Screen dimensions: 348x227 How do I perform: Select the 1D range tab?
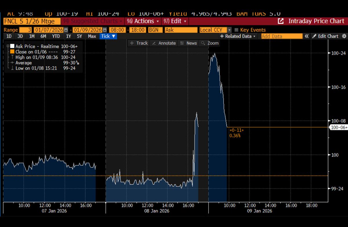9,36
